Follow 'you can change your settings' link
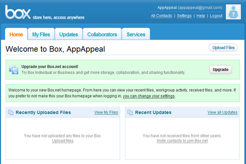 [x=149, y=96]
